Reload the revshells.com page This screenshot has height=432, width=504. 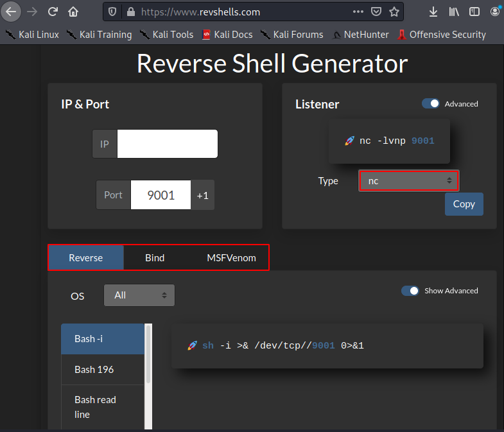(x=53, y=12)
